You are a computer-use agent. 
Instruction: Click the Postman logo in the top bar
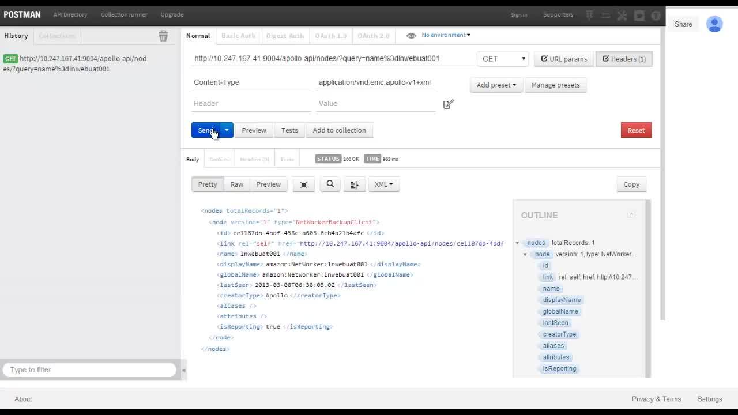[22, 14]
